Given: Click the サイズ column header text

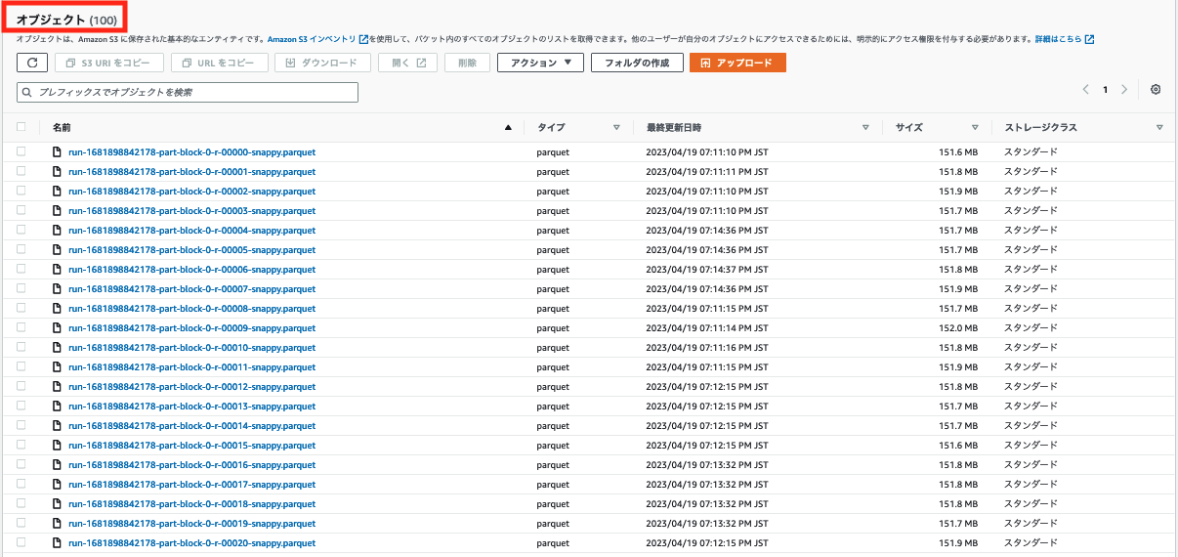Looking at the screenshot, I should 909,128.
